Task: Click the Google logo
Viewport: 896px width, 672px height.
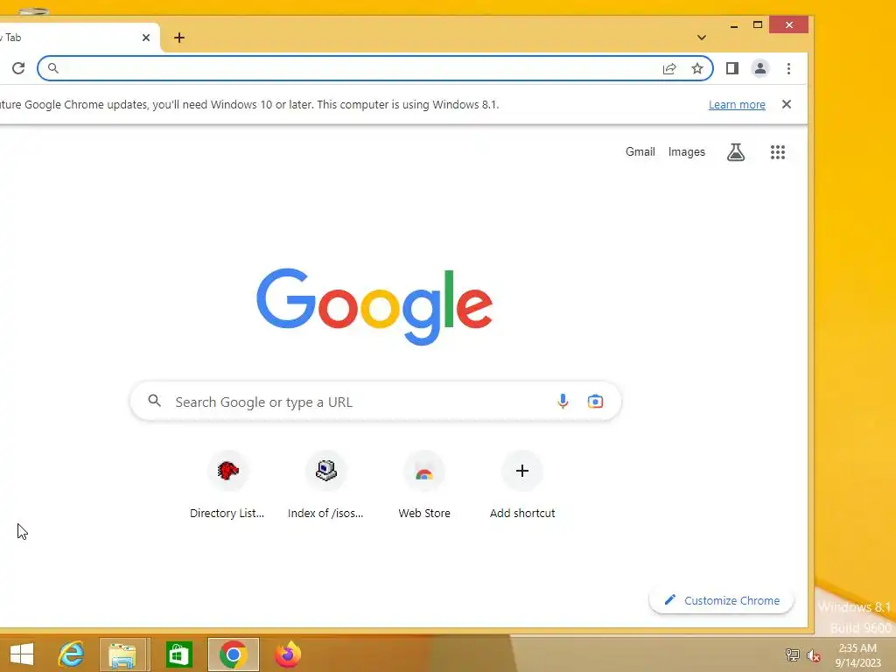Action: coord(374,306)
